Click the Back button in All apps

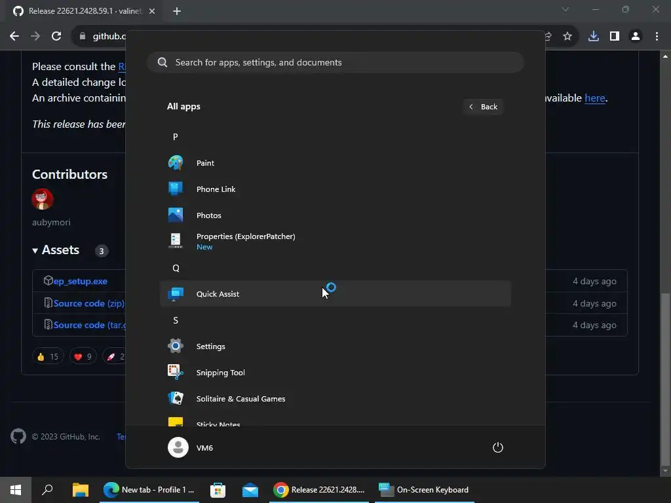click(x=483, y=107)
